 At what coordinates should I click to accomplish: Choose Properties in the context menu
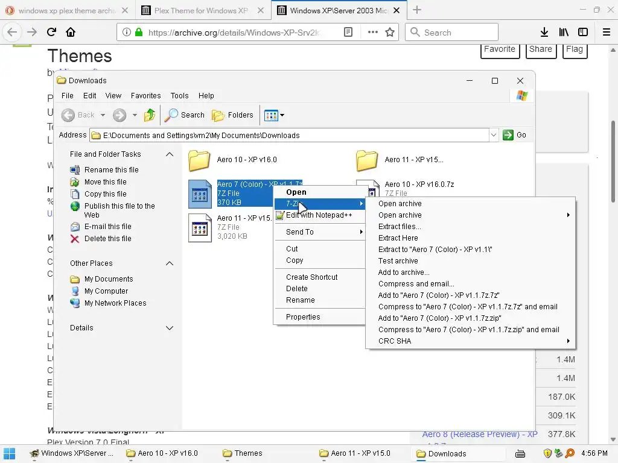coord(320,317)
